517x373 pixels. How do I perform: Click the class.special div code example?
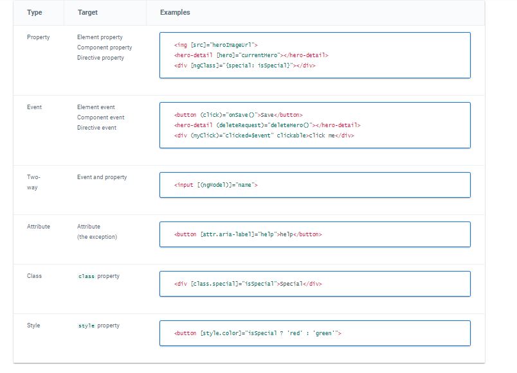[248, 284]
